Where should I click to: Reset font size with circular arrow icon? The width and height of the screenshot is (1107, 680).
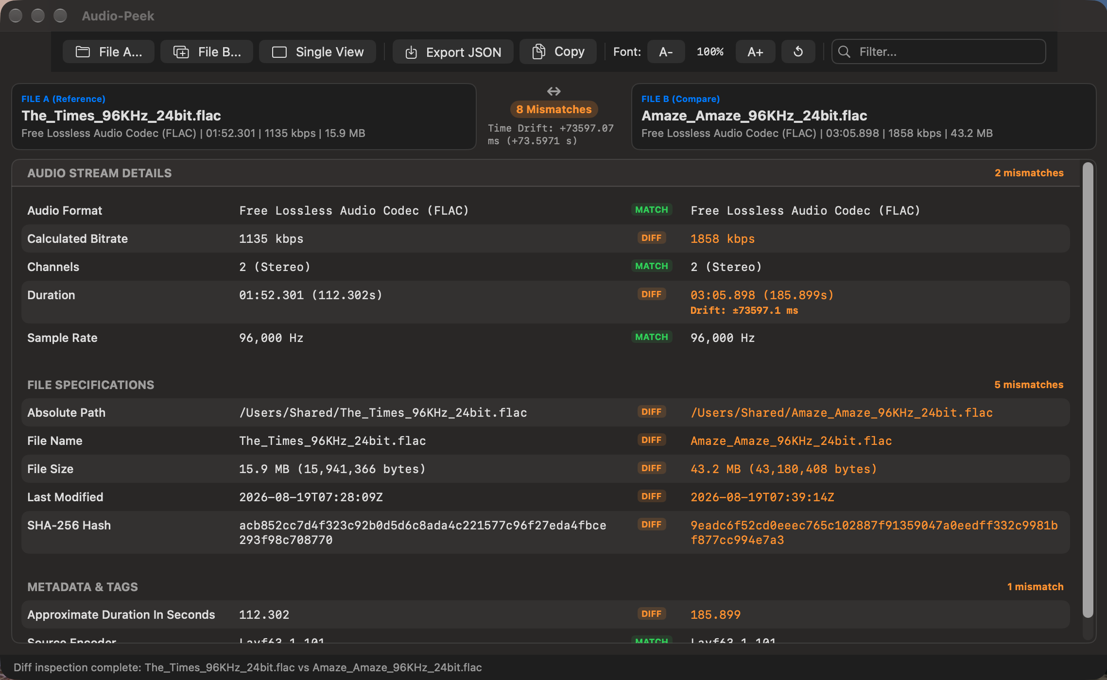(x=798, y=51)
